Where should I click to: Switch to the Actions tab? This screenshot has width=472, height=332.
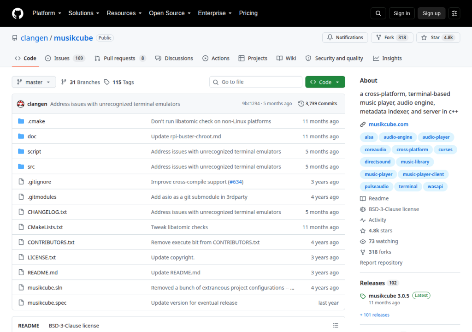[216, 58]
